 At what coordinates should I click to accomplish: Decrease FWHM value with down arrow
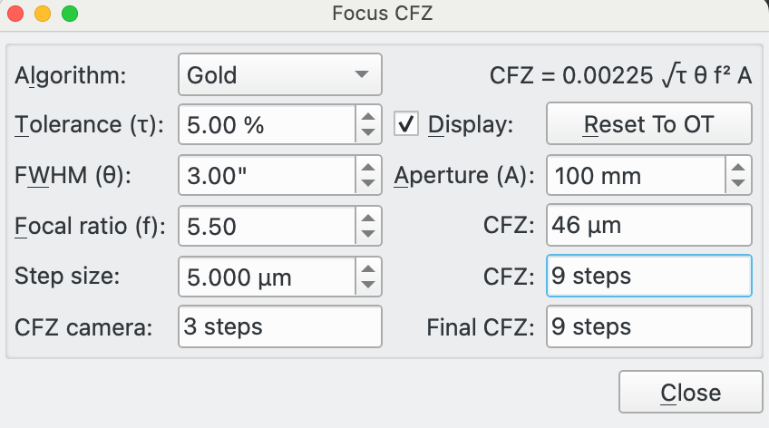367,183
